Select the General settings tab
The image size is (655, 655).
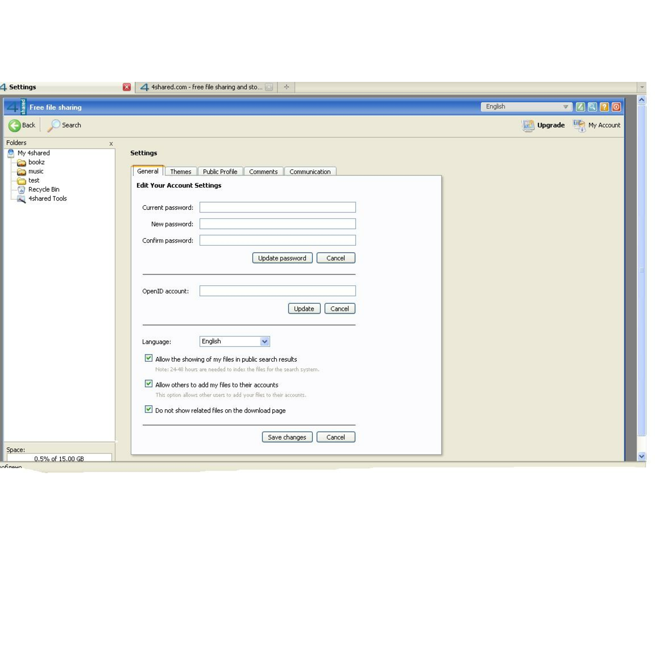(148, 171)
